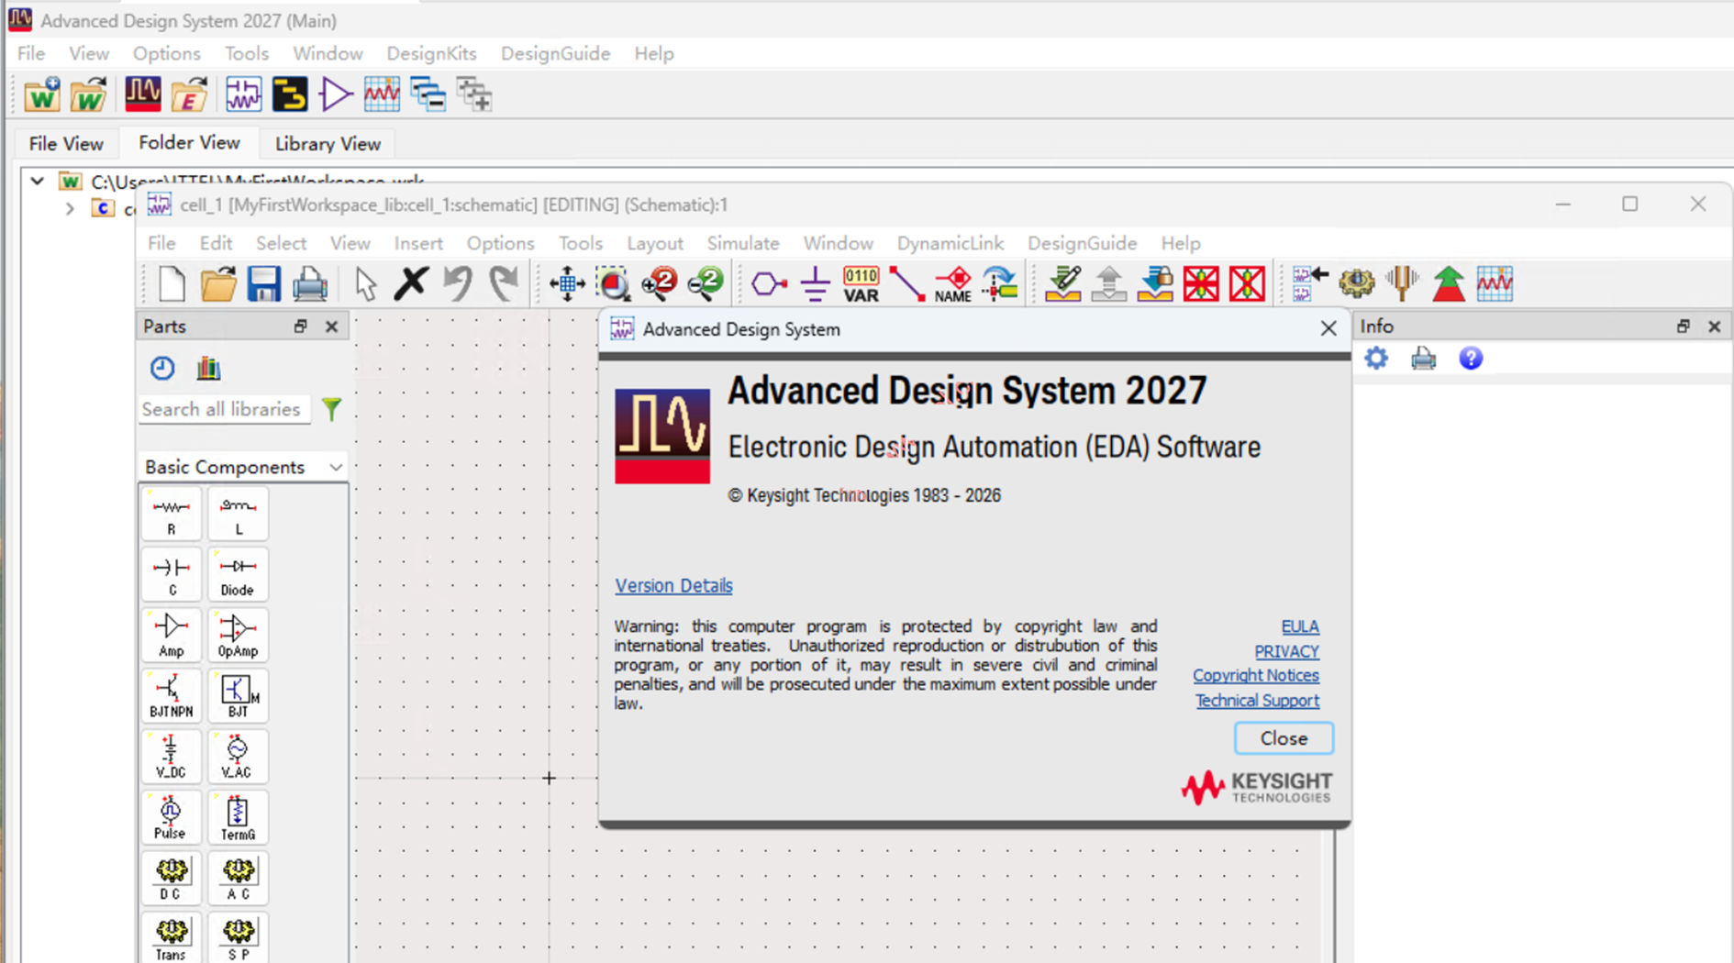Open Technical Support link
Image resolution: width=1734 pixels, height=963 pixels.
click(x=1257, y=701)
